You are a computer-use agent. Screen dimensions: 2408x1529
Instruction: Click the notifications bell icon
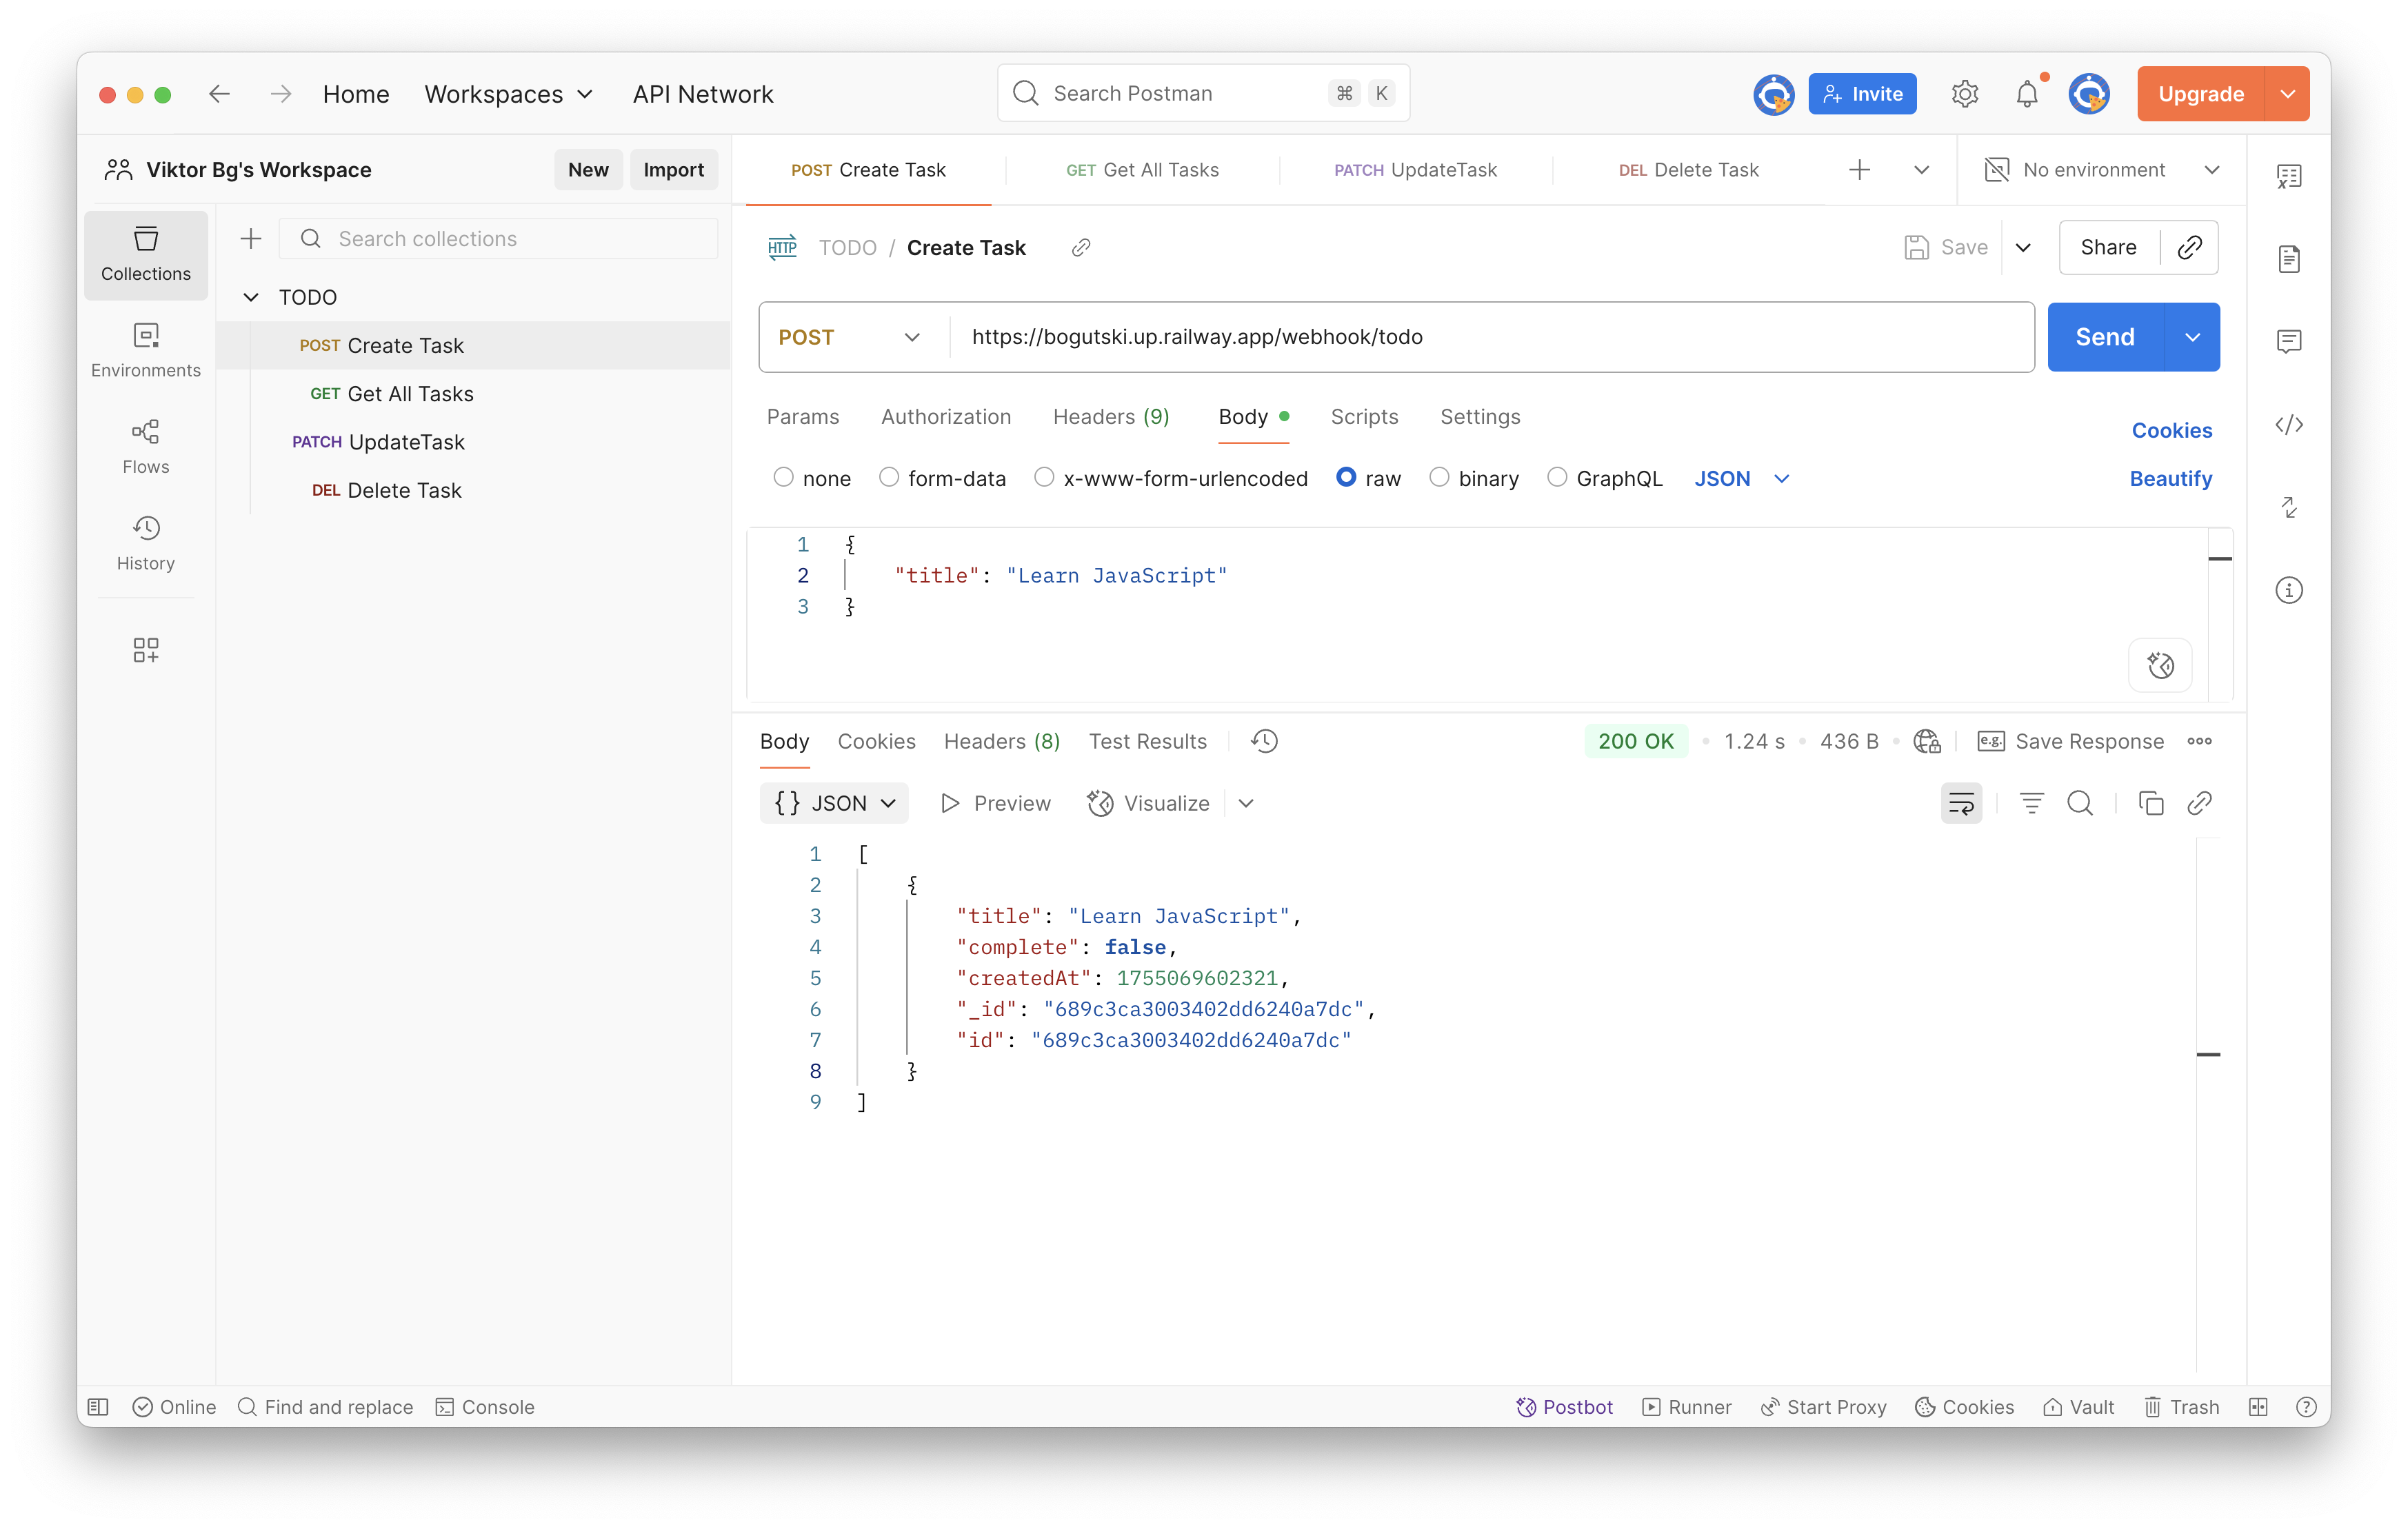point(2026,94)
